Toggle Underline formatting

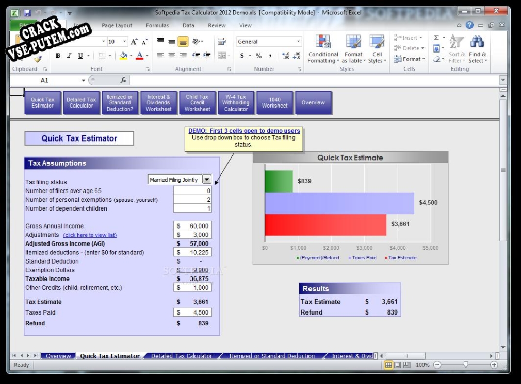tap(80, 56)
